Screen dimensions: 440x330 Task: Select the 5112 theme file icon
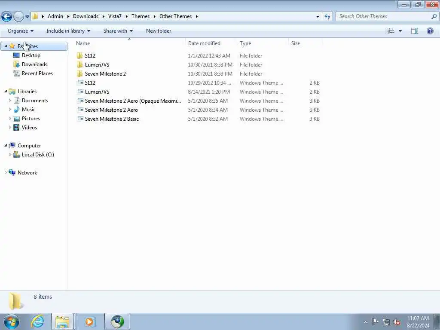pyautogui.click(x=80, y=82)
